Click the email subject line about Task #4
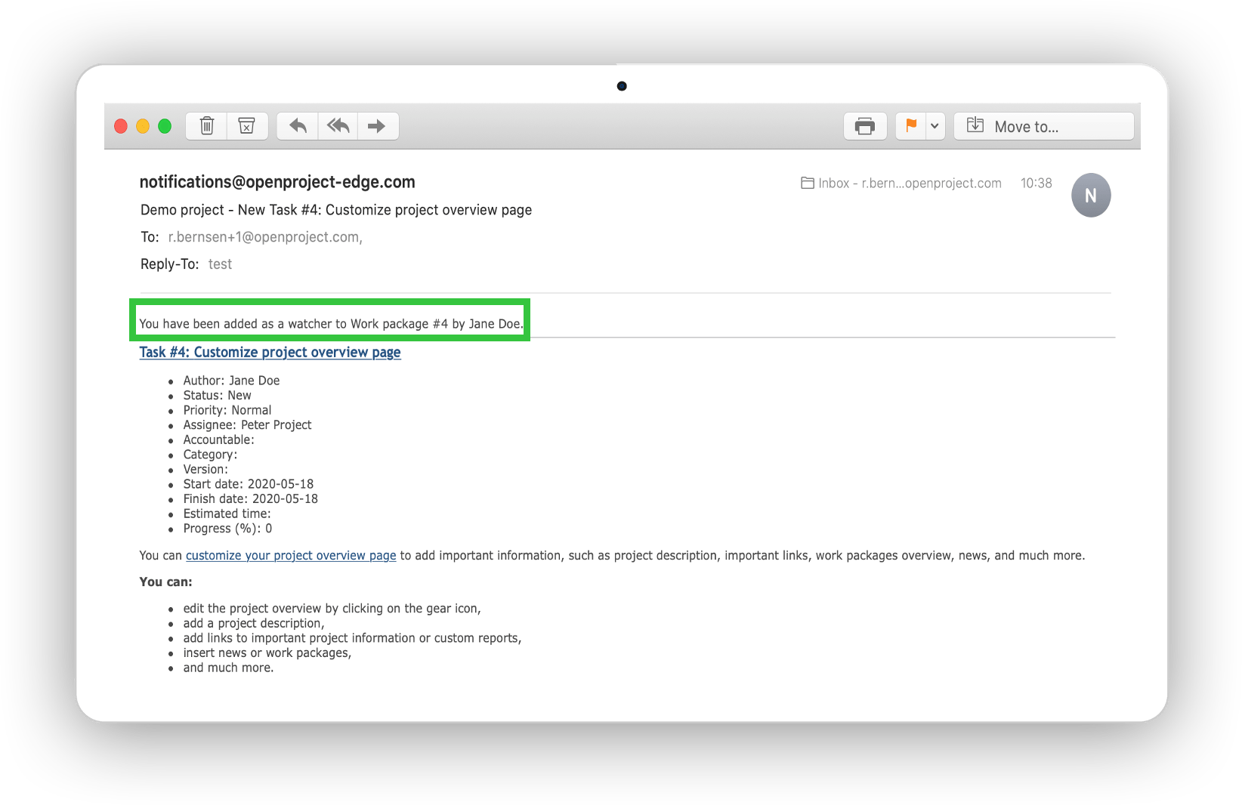The height and width of the screenshot is (805, 1242). click(335, 209)
